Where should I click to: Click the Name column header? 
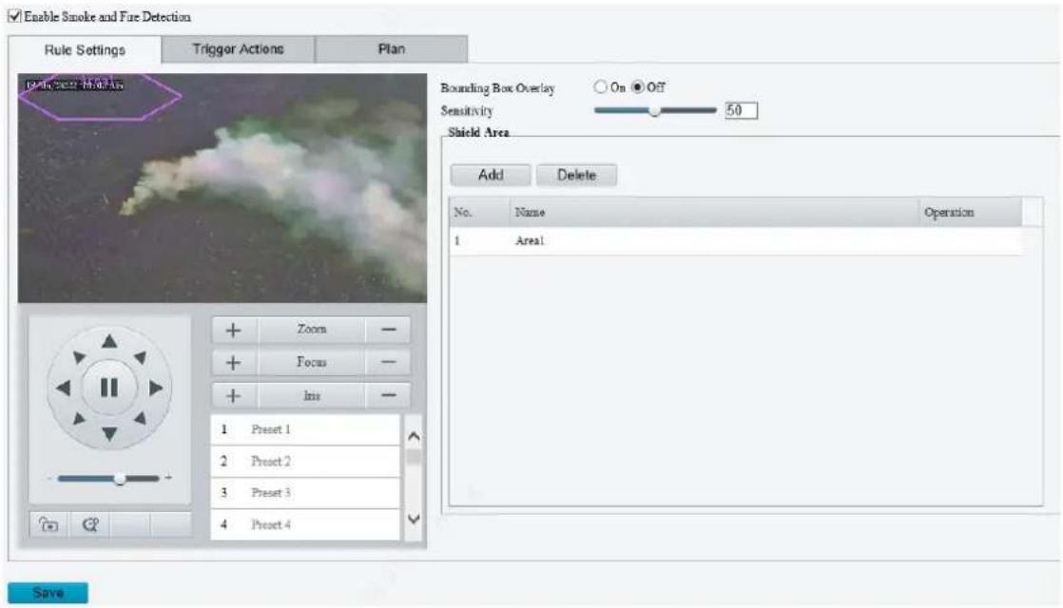click(714, 212)
